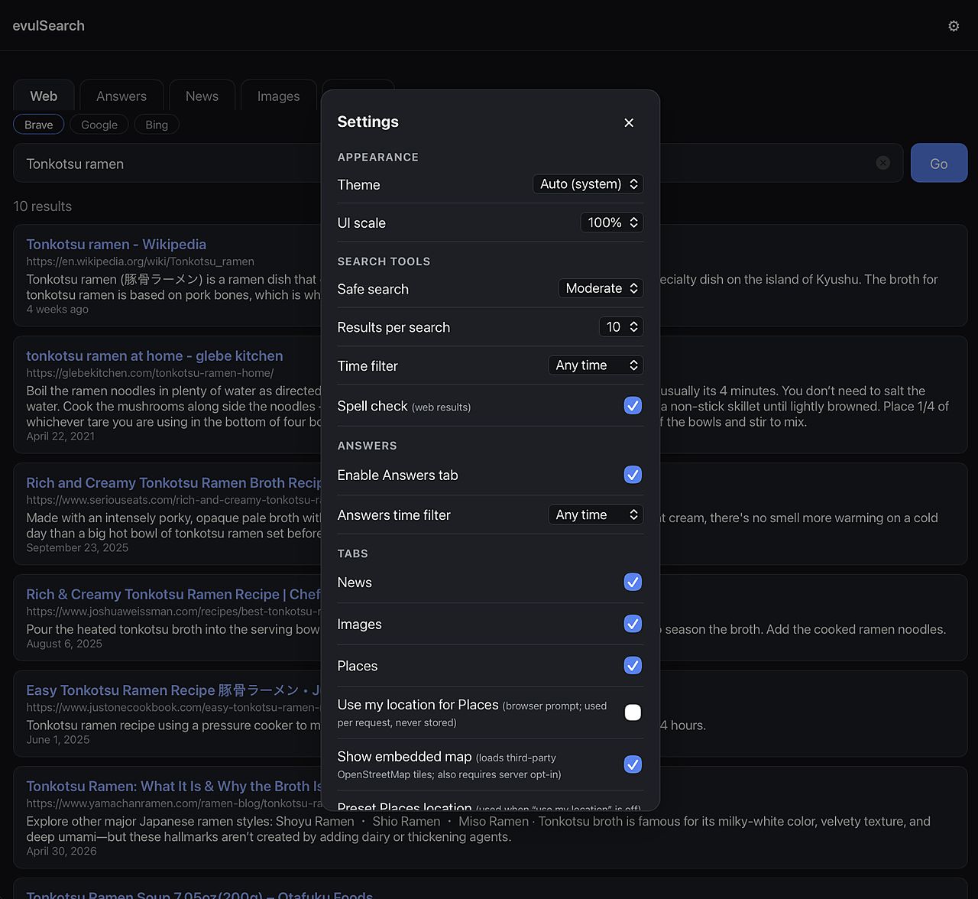
Task: Open the Answers time filter dropdown
Action: 596,514
